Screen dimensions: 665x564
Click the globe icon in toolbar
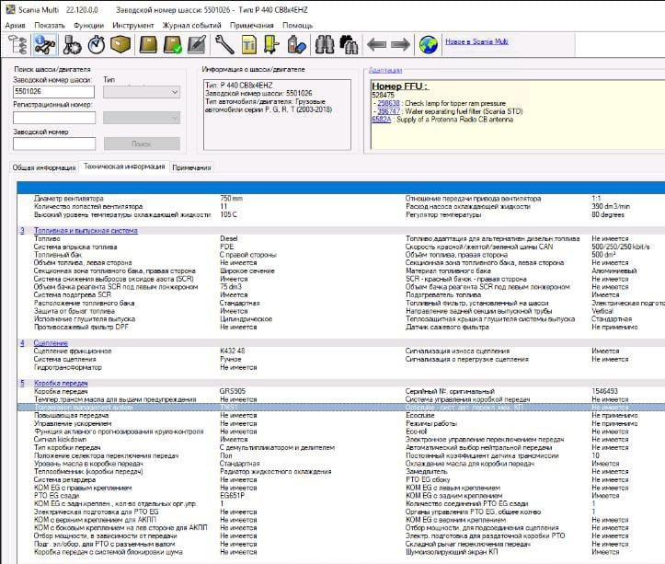(x=428, y=43)
